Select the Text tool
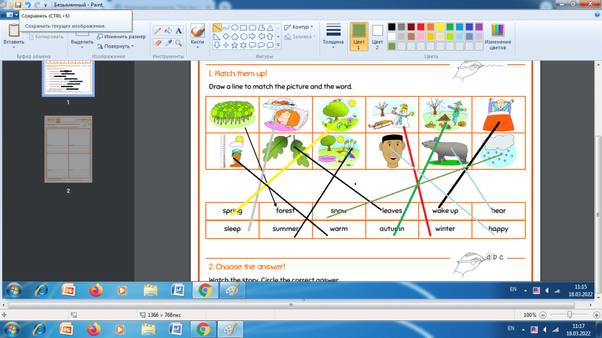 (179, 30)
